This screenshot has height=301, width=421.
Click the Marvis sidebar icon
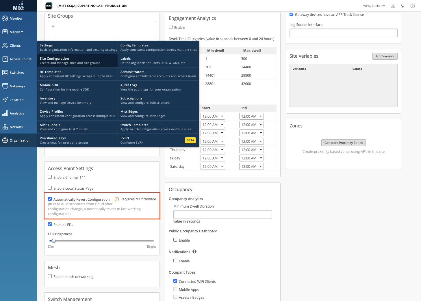coord(5,32)
